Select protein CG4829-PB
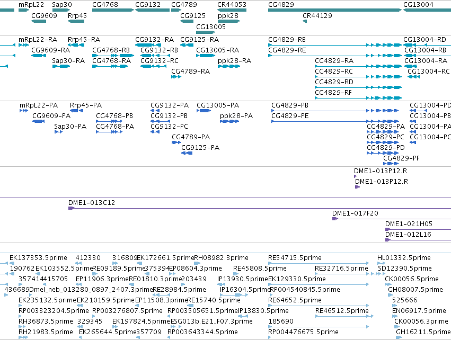 click(x=290, y=105)
